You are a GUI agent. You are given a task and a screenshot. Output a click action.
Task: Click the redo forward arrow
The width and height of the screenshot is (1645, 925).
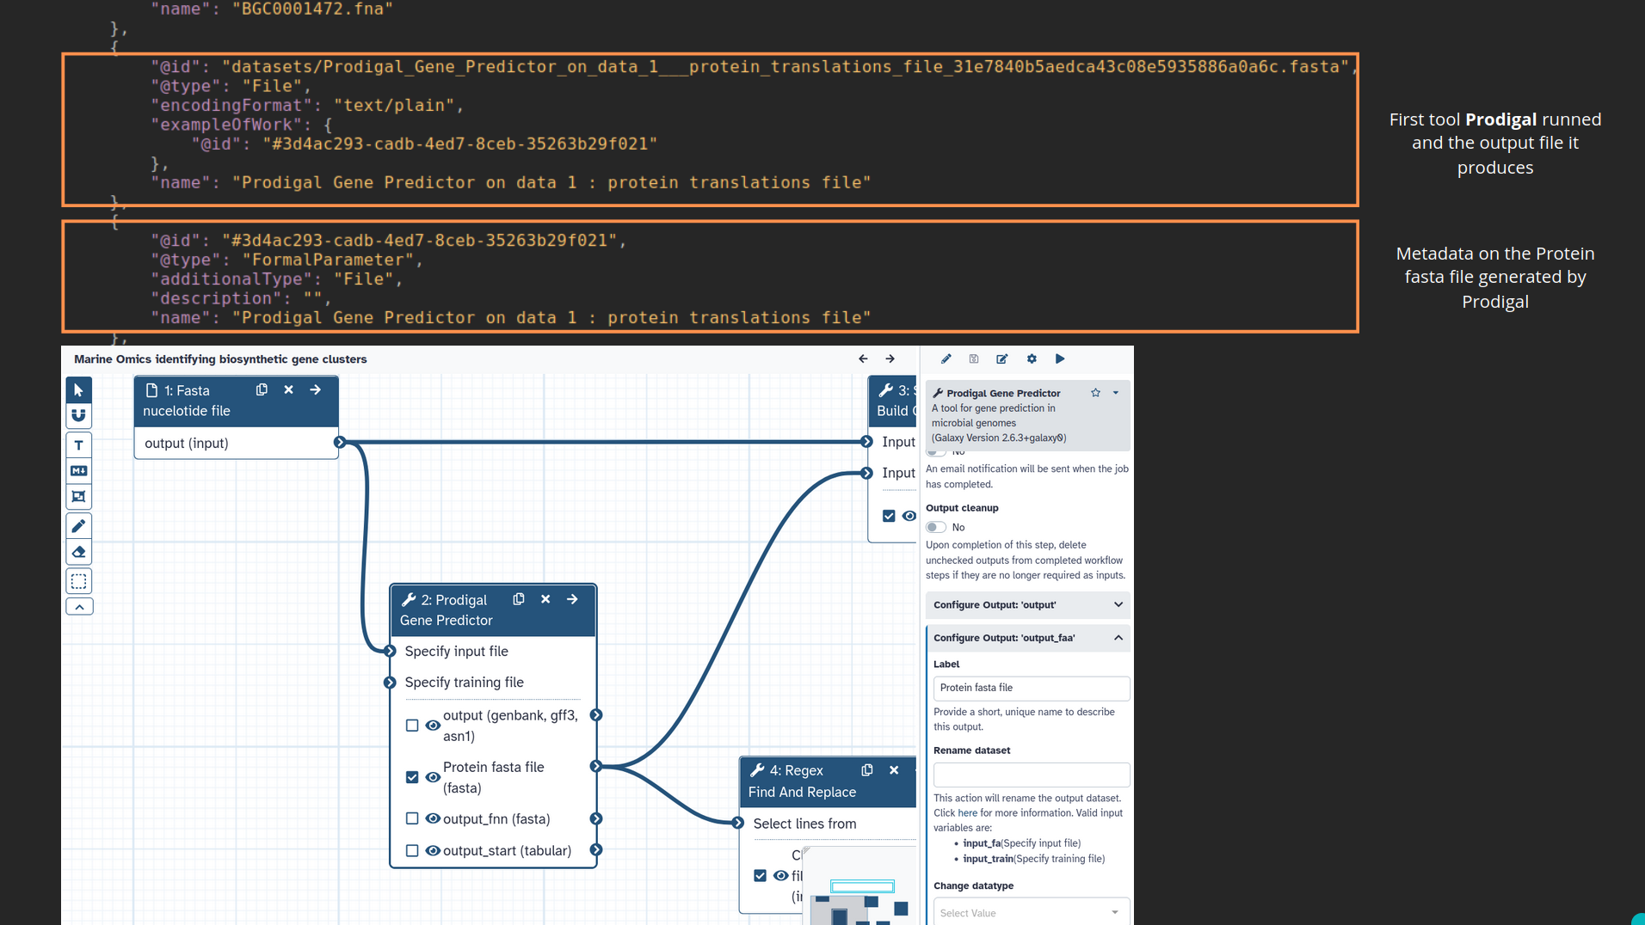890,358
